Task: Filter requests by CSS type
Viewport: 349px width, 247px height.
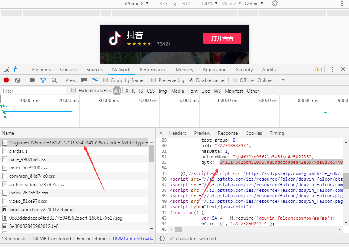Action: 151,91
